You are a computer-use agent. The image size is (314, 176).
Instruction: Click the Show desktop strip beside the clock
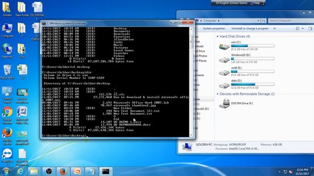tap(313, 172)
